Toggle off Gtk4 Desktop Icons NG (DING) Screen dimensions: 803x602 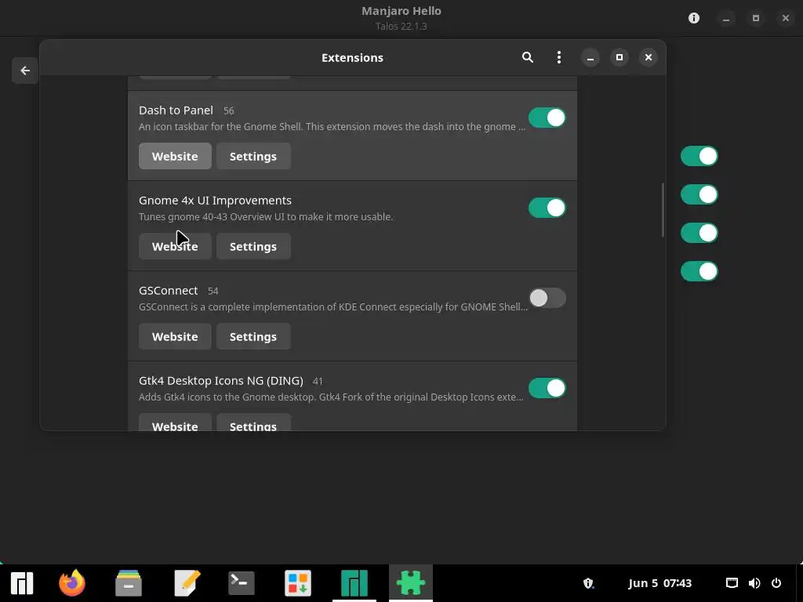[x=547, y=388]
